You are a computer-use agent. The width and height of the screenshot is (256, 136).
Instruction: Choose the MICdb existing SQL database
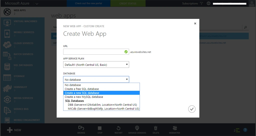(101, 109)
